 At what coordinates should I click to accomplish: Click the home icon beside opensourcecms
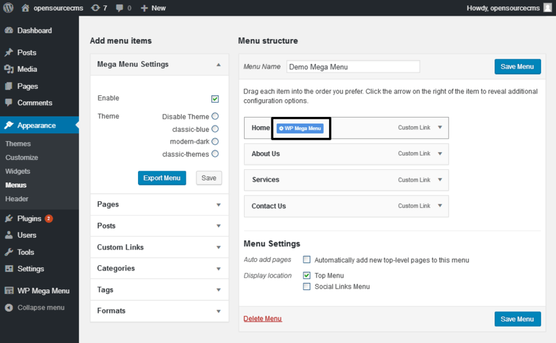pos(25,8)
